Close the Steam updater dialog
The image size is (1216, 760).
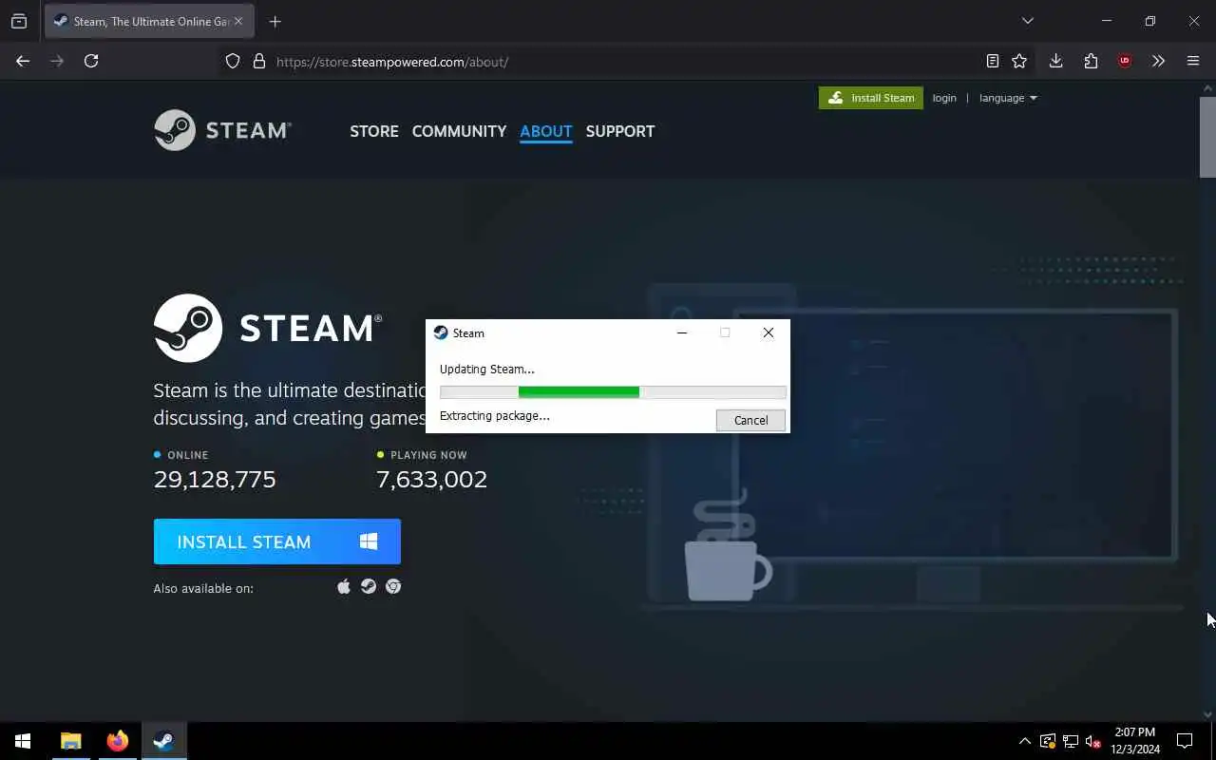point(769,332)
